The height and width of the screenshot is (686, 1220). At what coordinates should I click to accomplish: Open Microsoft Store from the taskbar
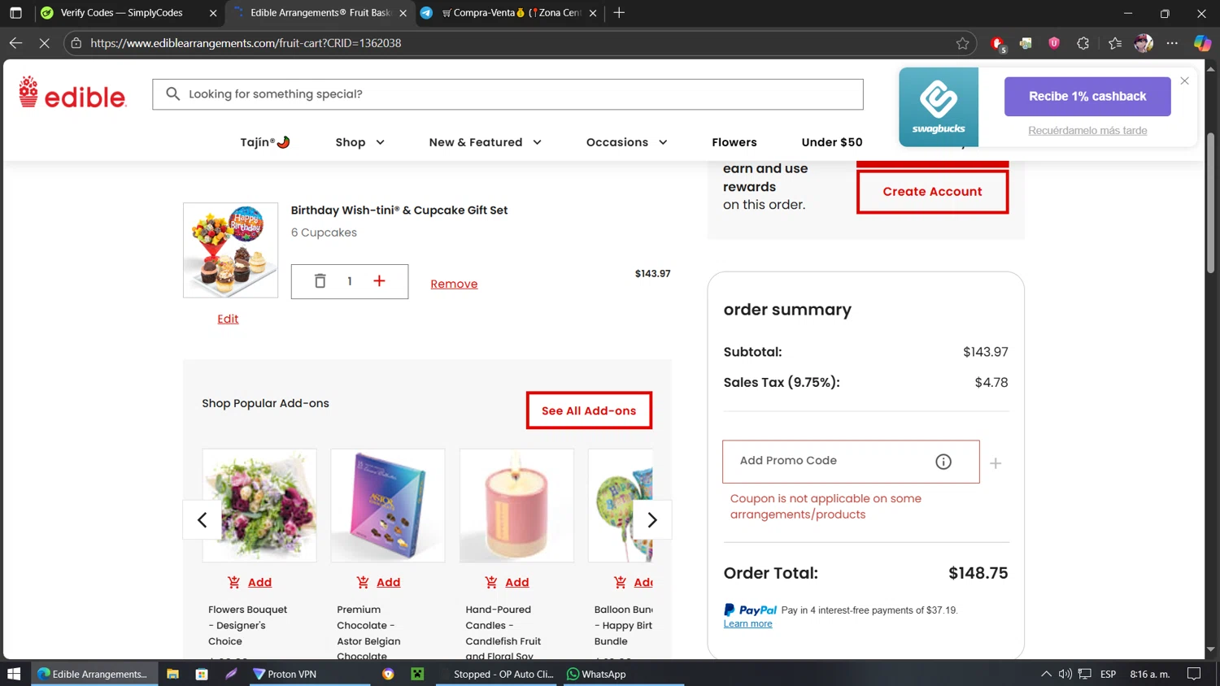click(x=202, y=674)
